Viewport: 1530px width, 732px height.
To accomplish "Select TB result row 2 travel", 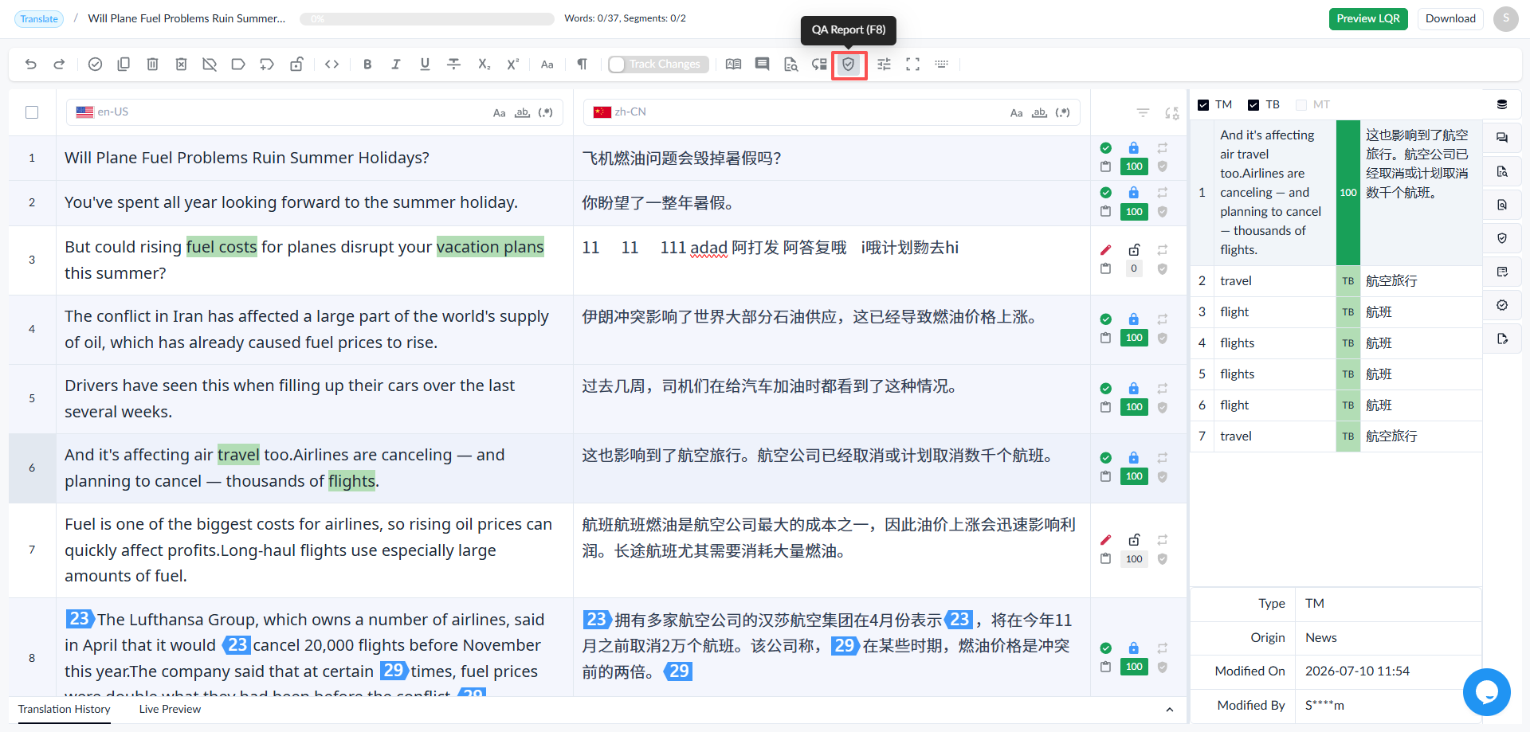I will click(1336, 281).
